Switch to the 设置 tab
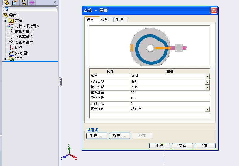This screenshot has height=166, width=239. (92, 19)
